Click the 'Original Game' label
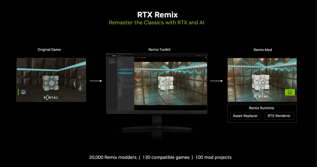Image resolution: width=317 pixels, height=167 pixels. [49, 49]
